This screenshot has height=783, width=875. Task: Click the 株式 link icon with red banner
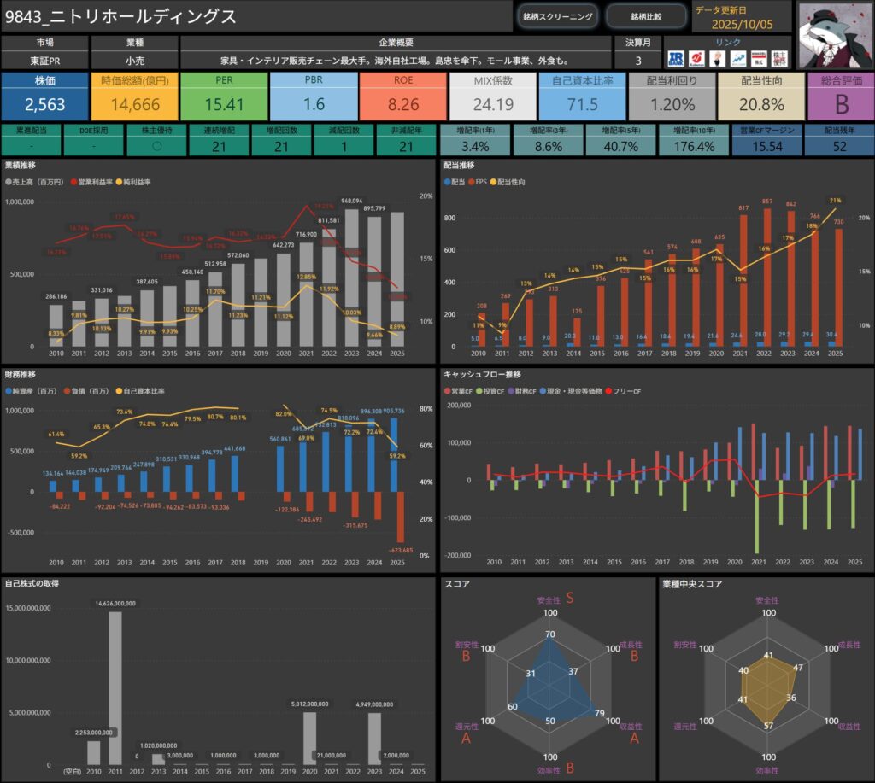(x=758, y=58)
